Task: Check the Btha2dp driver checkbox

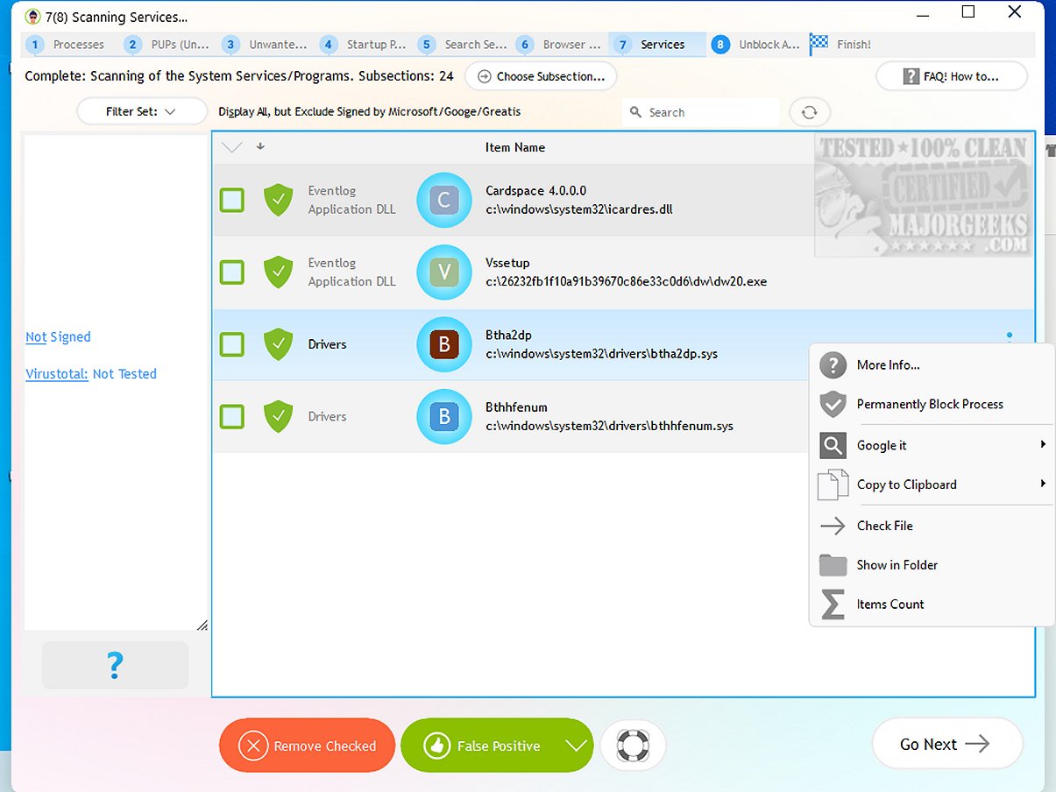Action: tap(232, 344)
